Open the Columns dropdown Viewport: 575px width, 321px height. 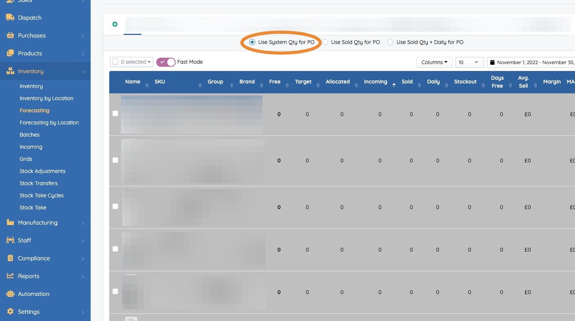point(434,62)
